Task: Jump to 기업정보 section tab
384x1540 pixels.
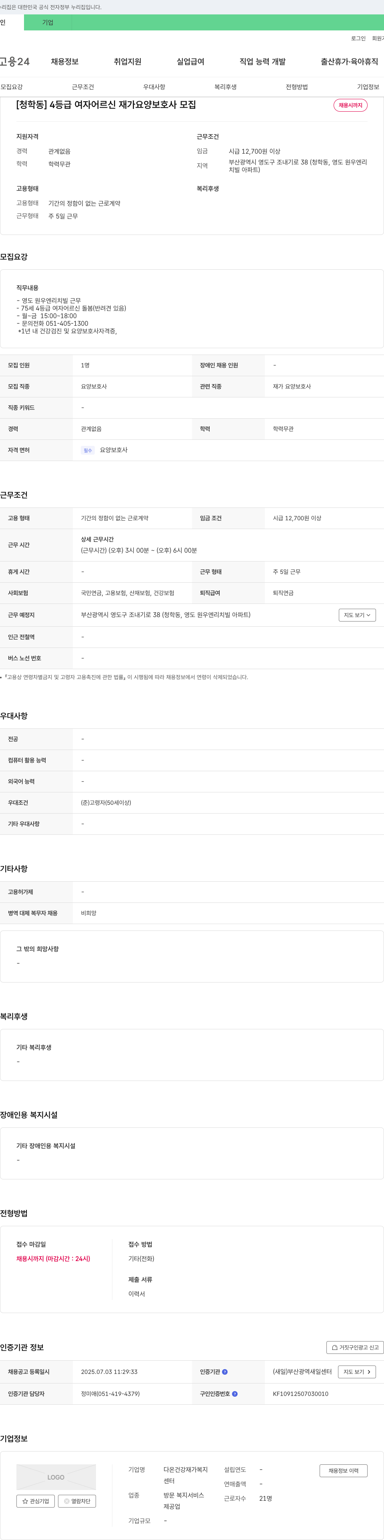Action: point(368,87)
